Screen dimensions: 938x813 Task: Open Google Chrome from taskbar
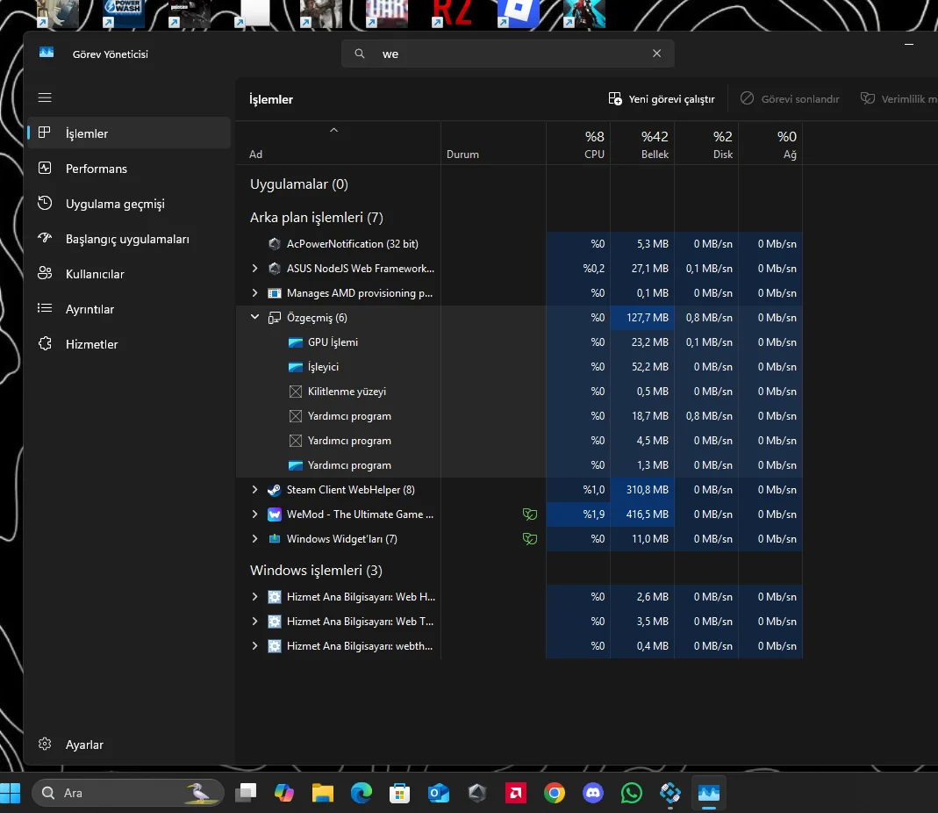(x=555, y=793)
